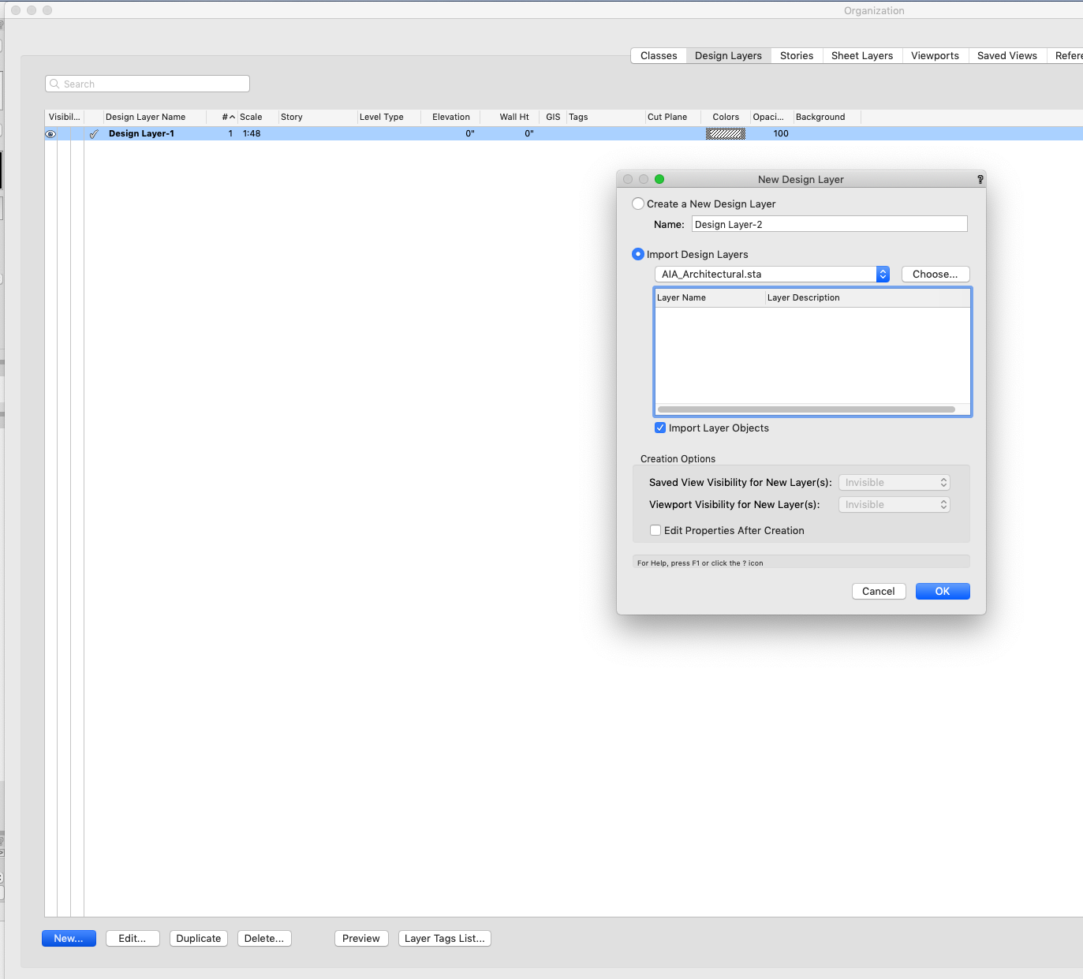Image resolution: width=1083 pixels, height=979 pixels.
Task: Enable Edit Properties After Creation
Action: pos(655,531)
